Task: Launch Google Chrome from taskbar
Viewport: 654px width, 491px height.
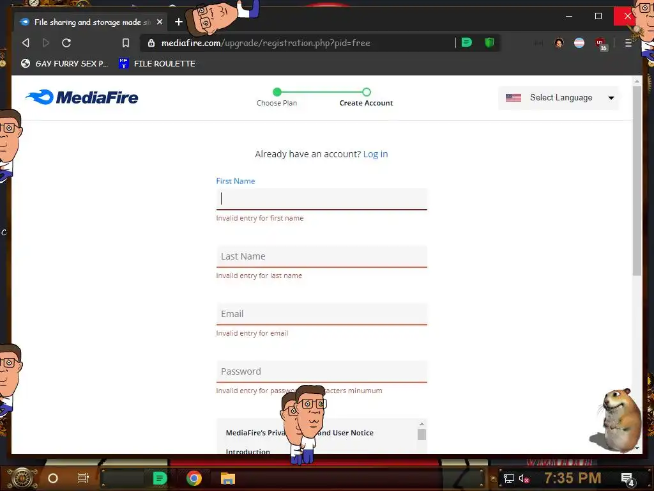Action: (194, 478)
